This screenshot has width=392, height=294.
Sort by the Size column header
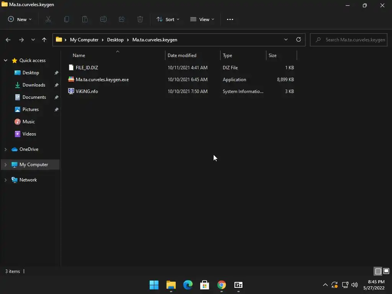(273, 56)
